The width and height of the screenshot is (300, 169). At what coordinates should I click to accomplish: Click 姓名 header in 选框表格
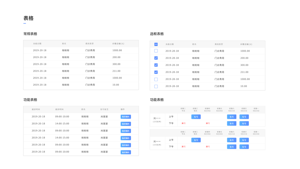[194, 44]
